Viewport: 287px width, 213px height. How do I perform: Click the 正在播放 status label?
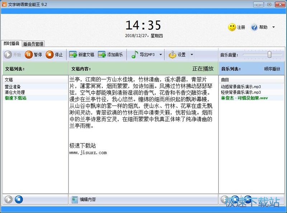[x=203, y=68]
